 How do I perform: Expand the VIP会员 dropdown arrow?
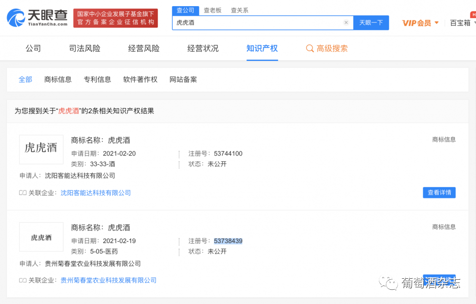[x=436, y=23]
